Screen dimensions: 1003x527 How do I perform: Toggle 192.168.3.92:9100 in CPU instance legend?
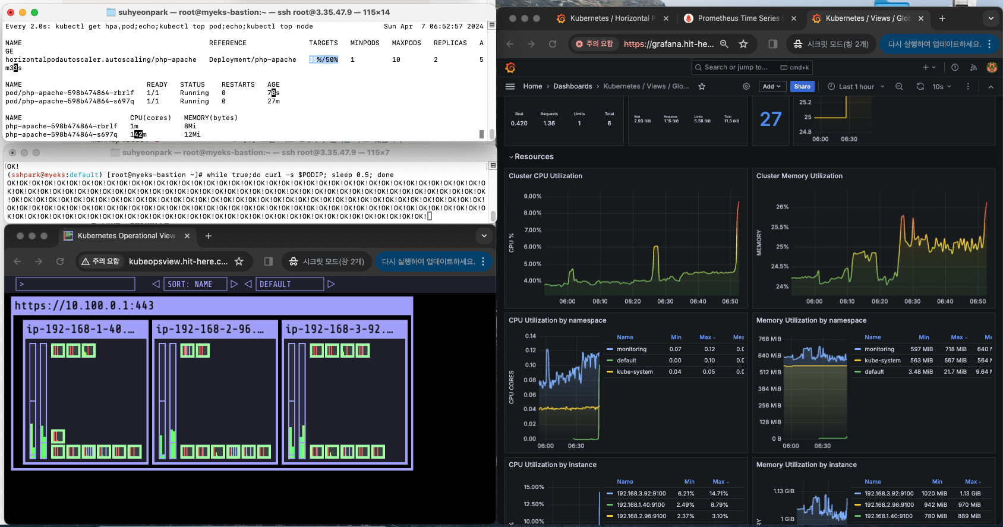[x=641, y=493]
